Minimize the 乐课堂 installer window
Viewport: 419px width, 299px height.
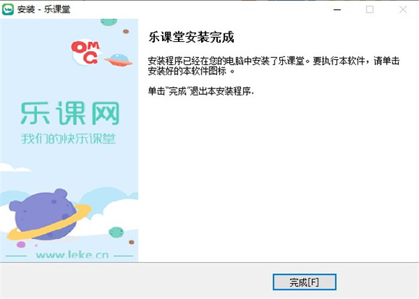point(337,10)
